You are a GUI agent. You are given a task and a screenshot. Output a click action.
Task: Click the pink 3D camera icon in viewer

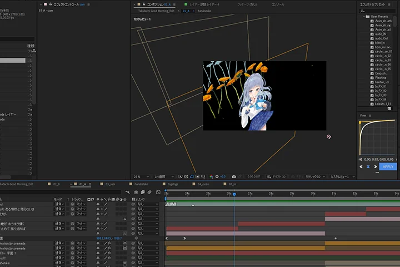[329, 137]
